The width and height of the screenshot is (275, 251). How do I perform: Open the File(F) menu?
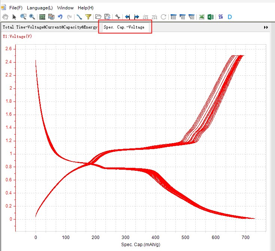16,8
